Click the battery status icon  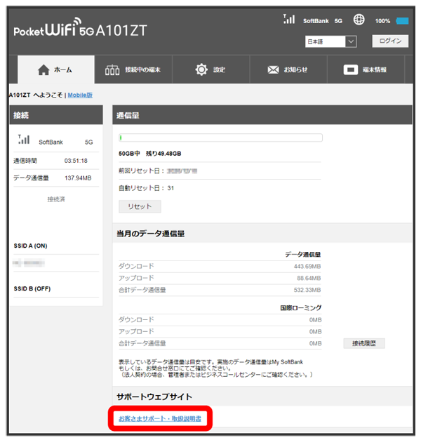pos(402,21)
